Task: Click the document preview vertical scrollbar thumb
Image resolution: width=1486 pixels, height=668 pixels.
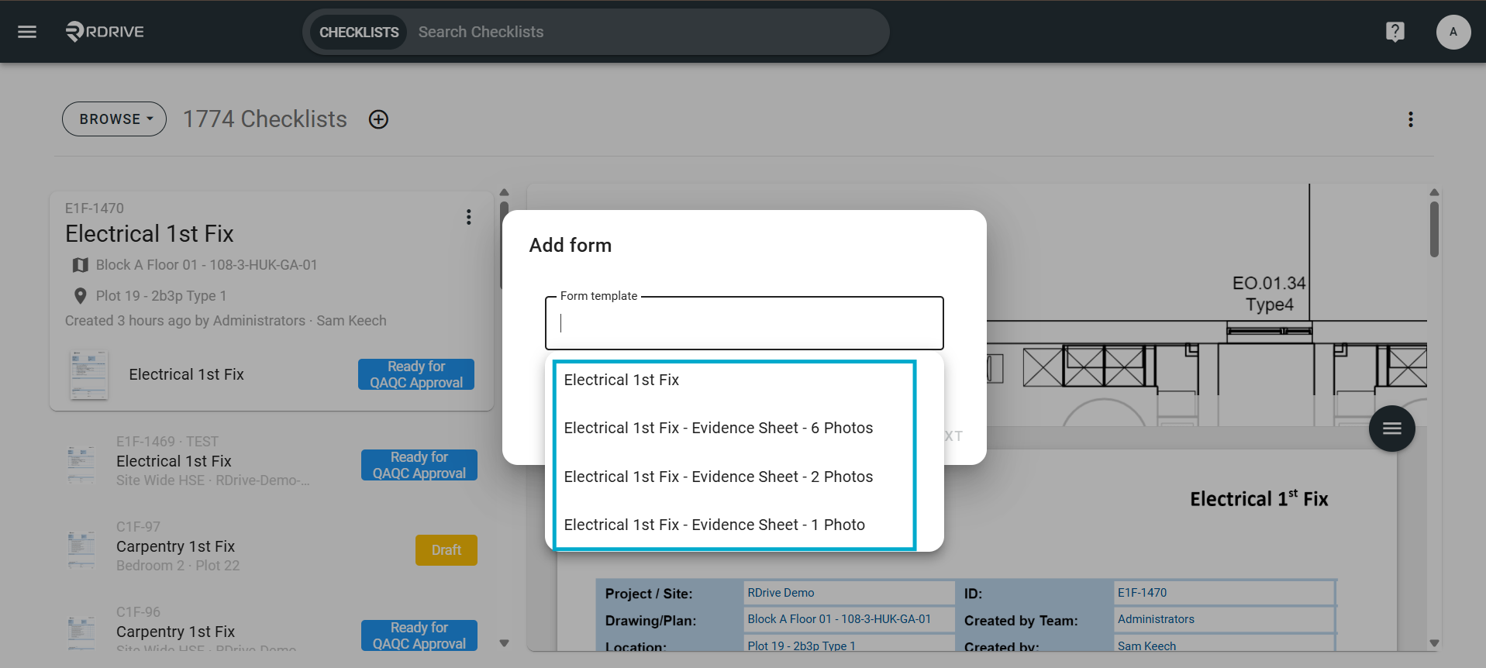Action: click(x=1434, y=229)
